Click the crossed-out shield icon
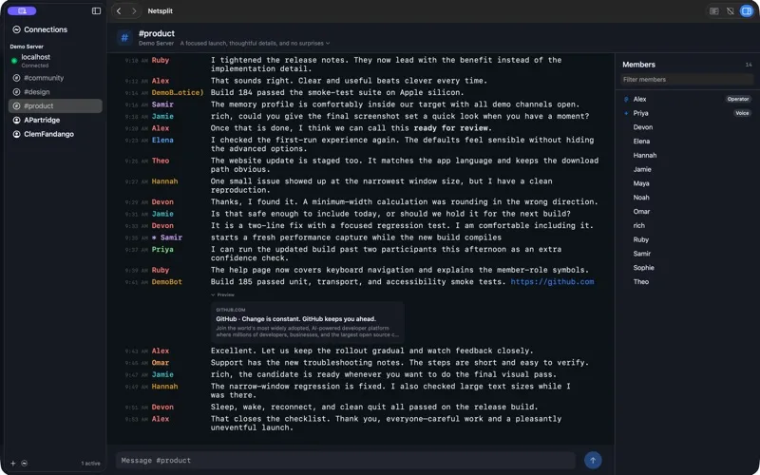Viewport: 760px width, 475px height. point(730,10)
